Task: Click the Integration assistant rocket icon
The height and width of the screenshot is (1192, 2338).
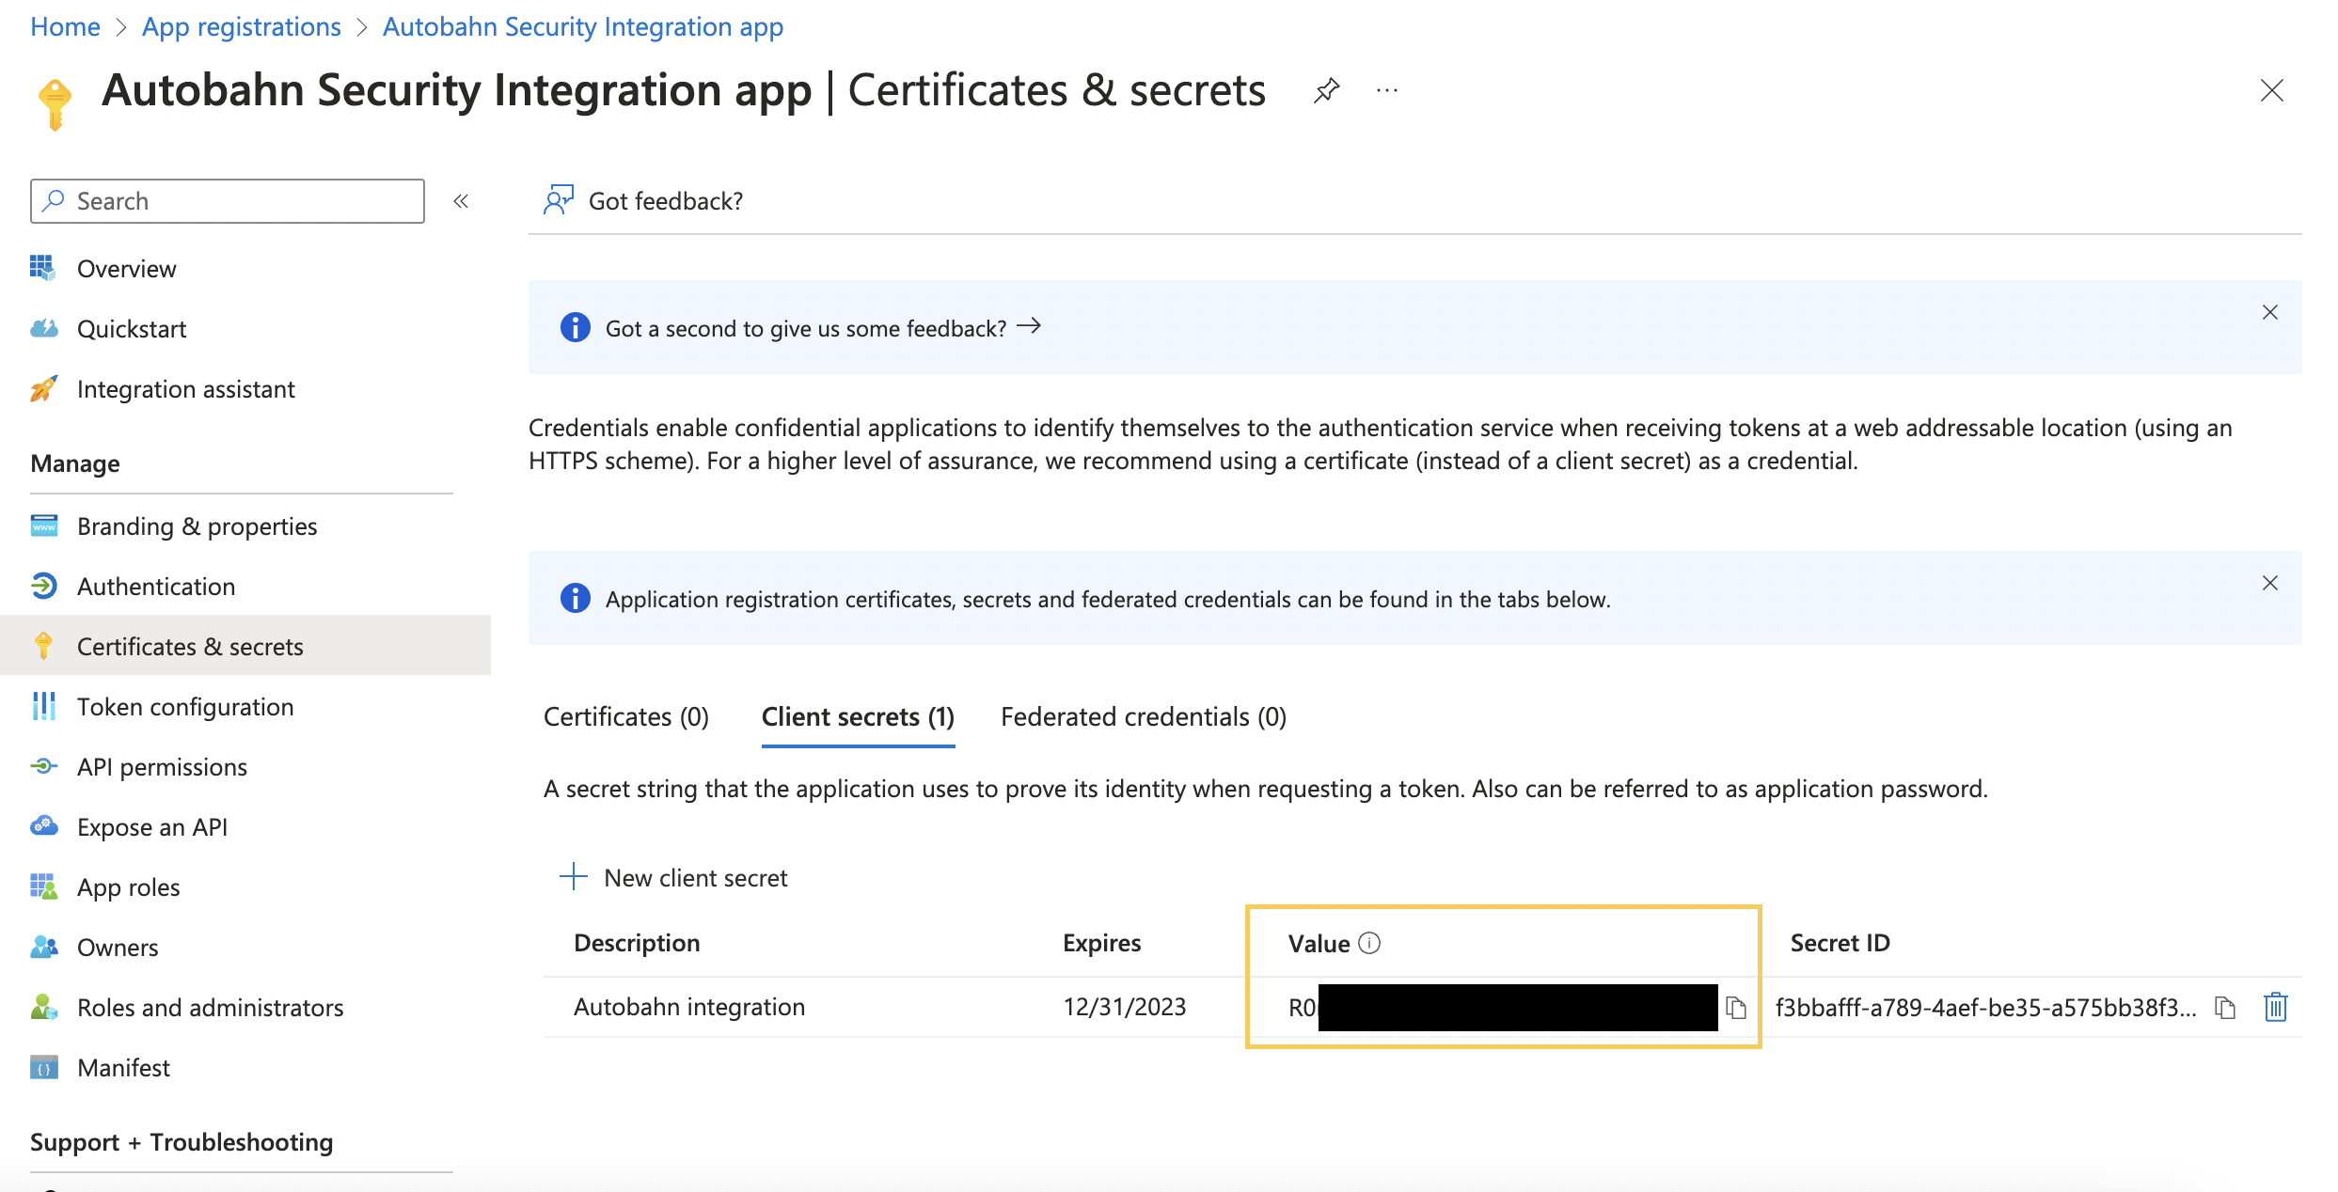Action: coord(43,388)
